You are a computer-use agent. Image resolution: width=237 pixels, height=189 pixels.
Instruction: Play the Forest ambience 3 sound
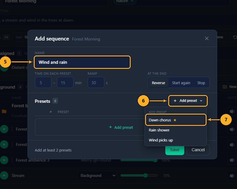click(4, 160)
